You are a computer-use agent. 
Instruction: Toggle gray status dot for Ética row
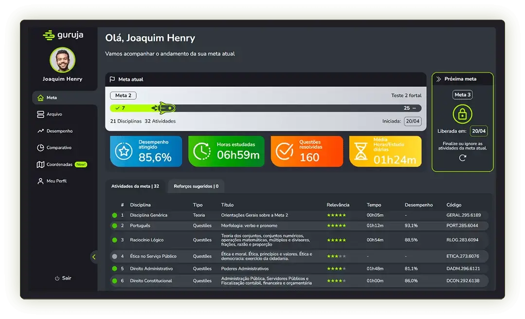[114, 256]
